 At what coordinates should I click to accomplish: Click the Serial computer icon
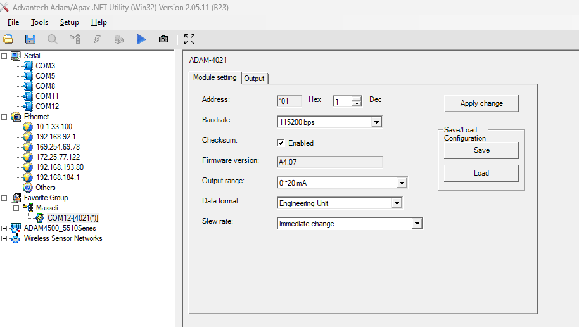point(15,56)
